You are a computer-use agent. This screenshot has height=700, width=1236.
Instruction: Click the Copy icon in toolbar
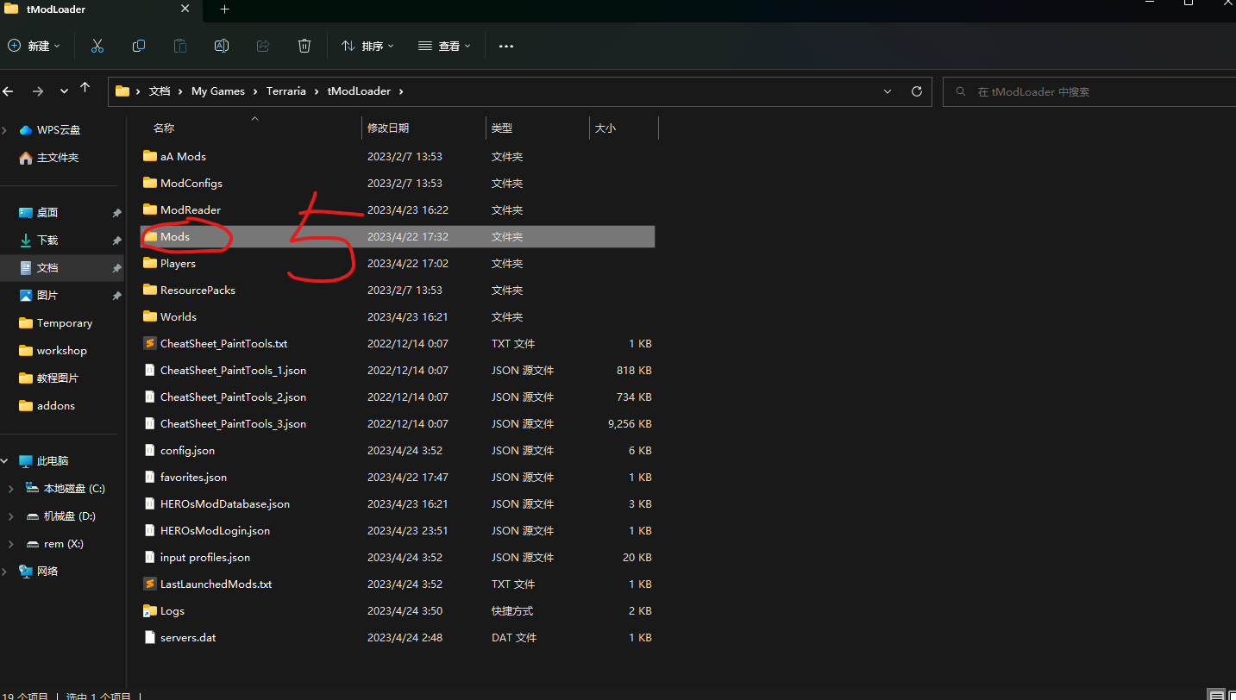click(139, 46)
